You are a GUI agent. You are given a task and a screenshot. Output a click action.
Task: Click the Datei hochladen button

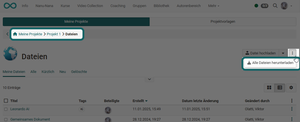tap(261, 53)
